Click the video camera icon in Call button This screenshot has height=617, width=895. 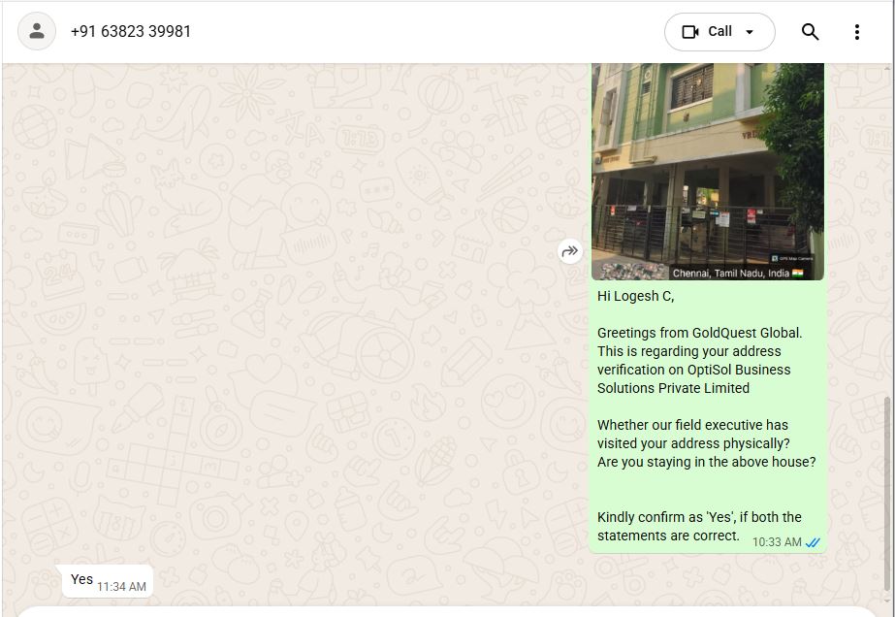(690, 32)
